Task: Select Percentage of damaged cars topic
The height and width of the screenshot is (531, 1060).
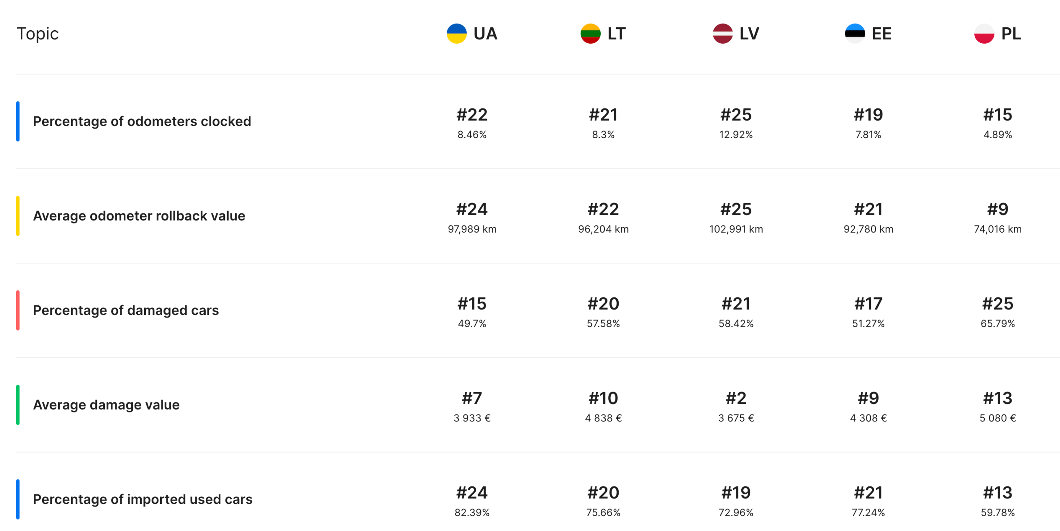Action: 126,310
